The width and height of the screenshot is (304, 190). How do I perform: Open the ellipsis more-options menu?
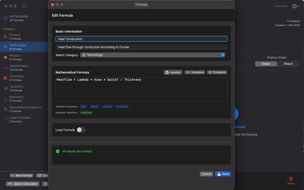tap(296, 6)
